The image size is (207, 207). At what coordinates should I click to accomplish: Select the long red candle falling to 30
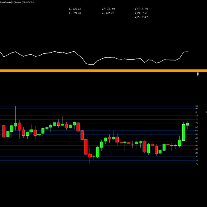pos(86,147)
